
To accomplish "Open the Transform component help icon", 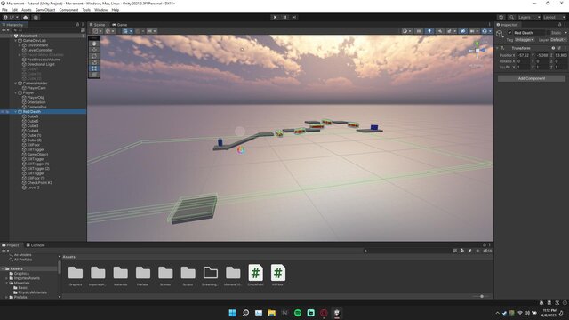I will (x=553, y=48).
